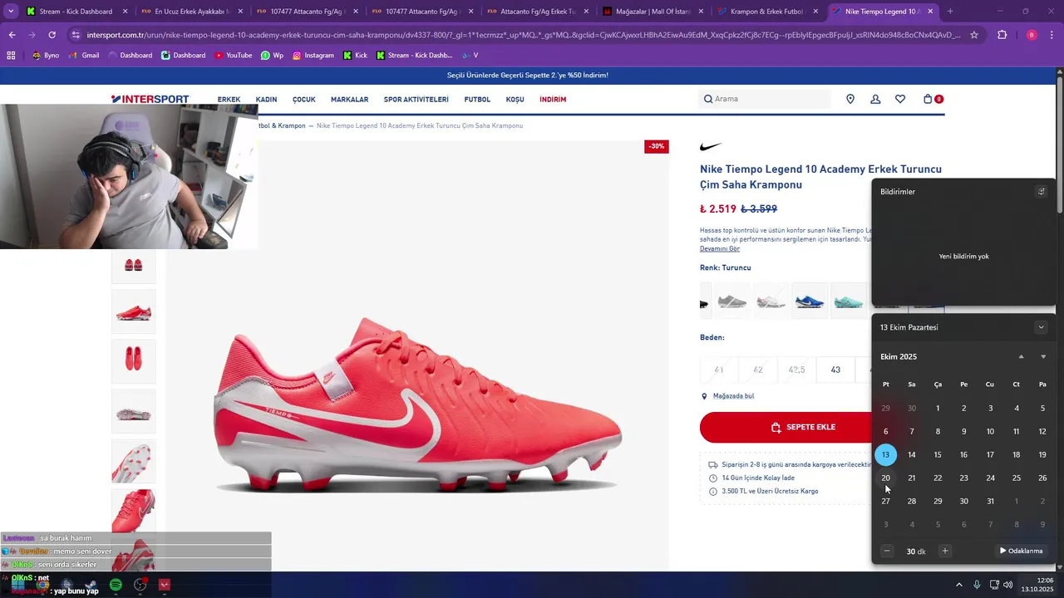
Task: Open new browser tab with plus
Action: [950, 12]
